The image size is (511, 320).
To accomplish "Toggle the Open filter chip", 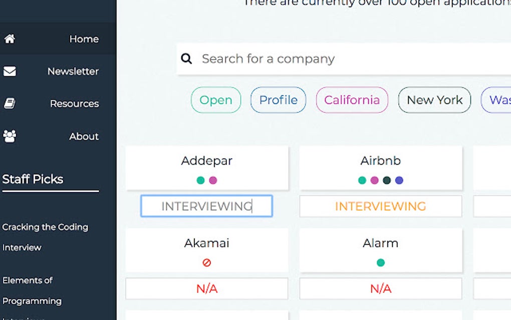I will [x=216, y=100].
